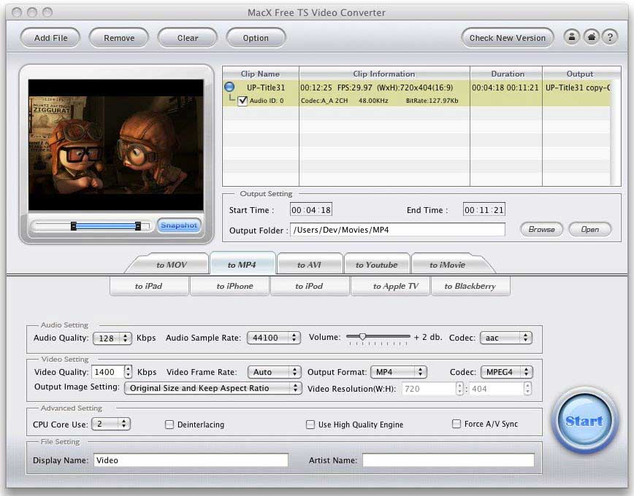Screen dimensions: 634x496
Task: Enable the Deinterlacing checkbox
Action: click(x=169, y=425)
